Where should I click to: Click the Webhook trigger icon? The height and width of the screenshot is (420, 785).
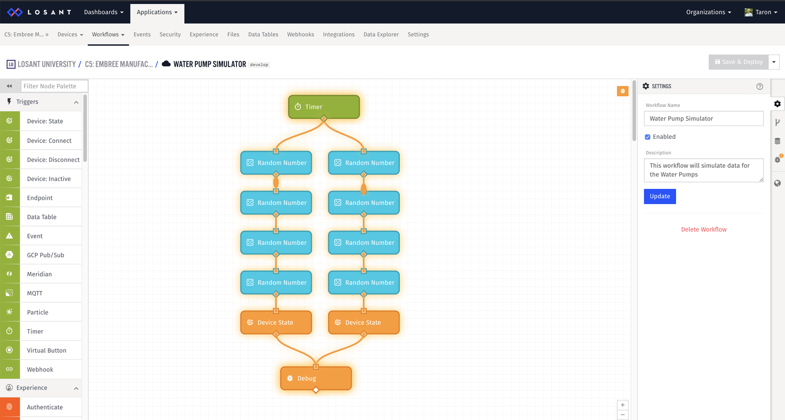(10, 369)
